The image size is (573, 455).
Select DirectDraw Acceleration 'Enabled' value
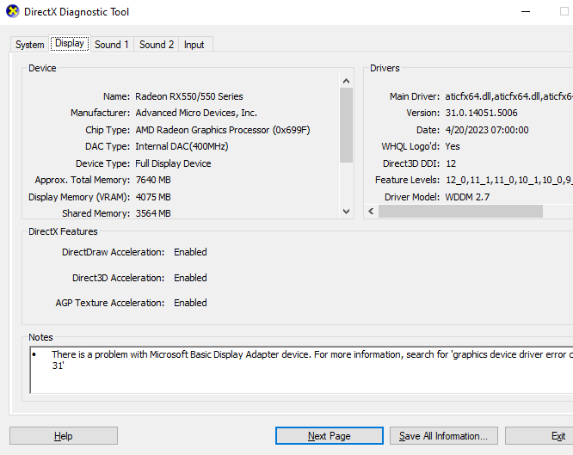tap(190, 252)
